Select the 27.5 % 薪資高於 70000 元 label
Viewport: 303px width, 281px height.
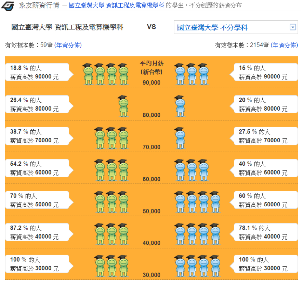point(264,136)
